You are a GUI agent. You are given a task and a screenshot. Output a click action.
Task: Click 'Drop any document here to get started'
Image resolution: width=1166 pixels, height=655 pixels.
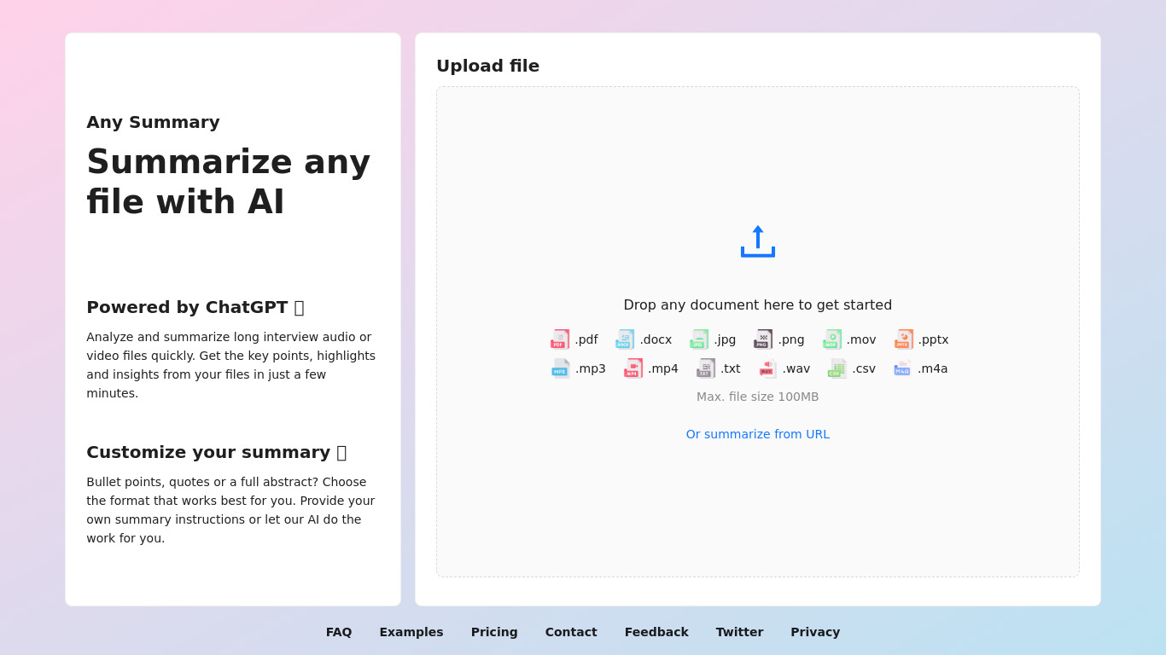[758, 305]
